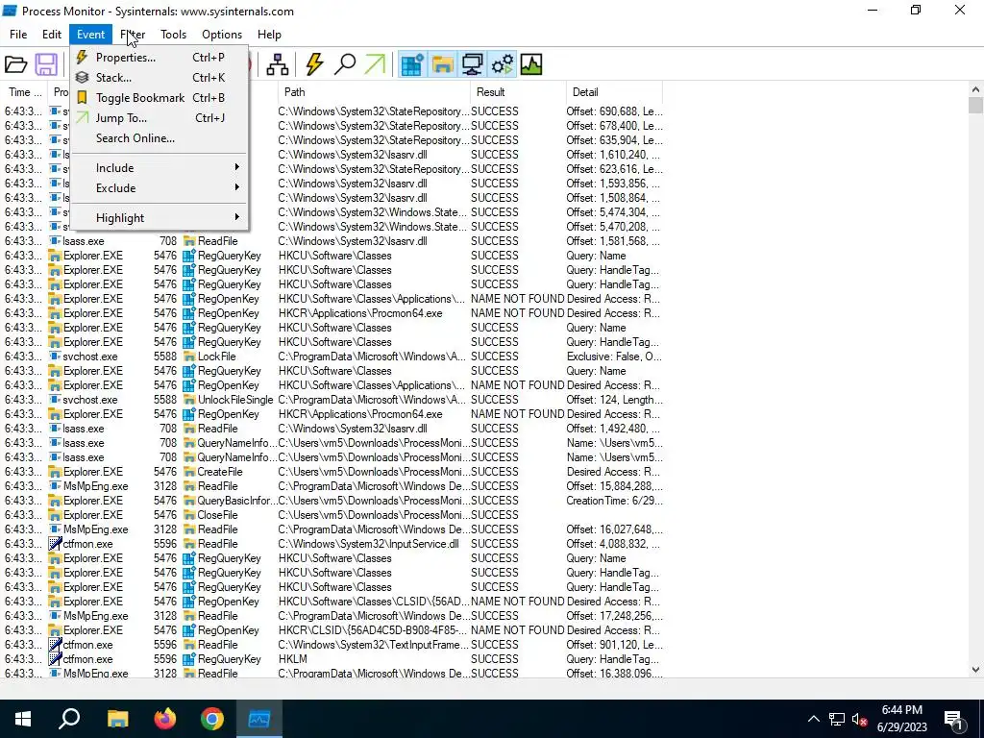Expand the Highlight submenu
The width and height of the screenshot is (984, 738).
click(x=160, y=218)
